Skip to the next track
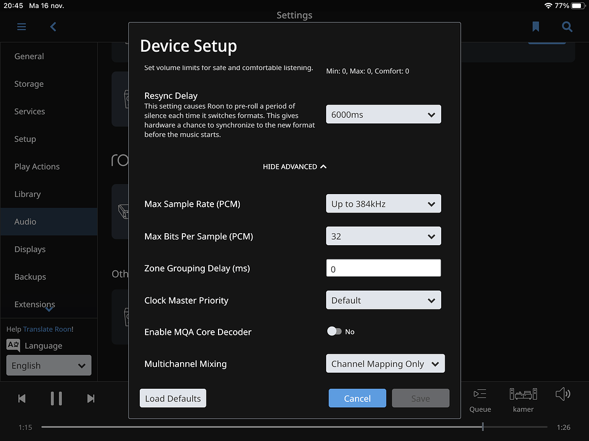The height and width of the screenshot is (441, 589). coord(91,398)
